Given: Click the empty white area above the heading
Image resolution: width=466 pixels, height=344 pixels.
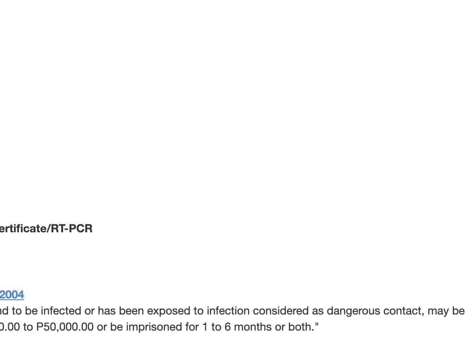Looking at the screenshot, I should (x=224, y=112).
